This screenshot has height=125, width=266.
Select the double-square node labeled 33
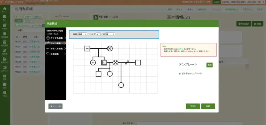[104, 63]
